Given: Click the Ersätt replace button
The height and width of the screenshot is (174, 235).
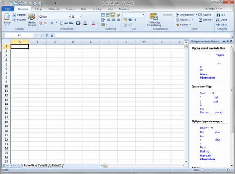Looking at the screenshot, I should pos(222,20).
